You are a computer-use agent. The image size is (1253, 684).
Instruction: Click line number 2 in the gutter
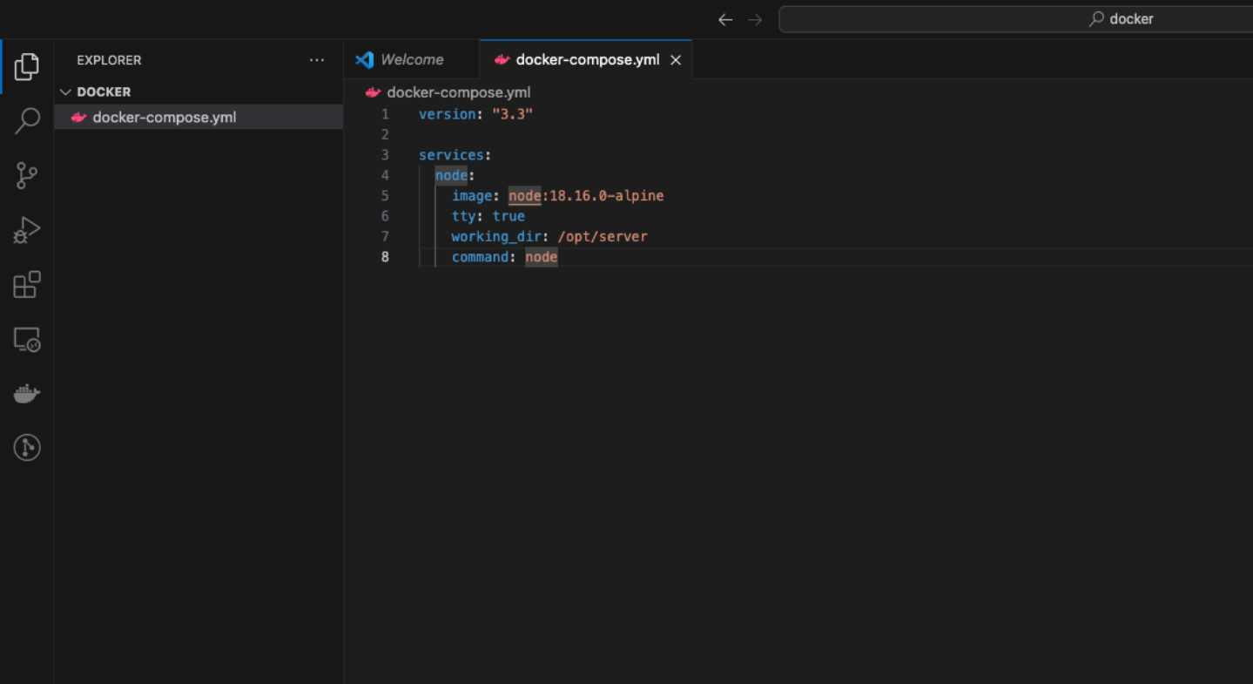click(x=385, y=135)
